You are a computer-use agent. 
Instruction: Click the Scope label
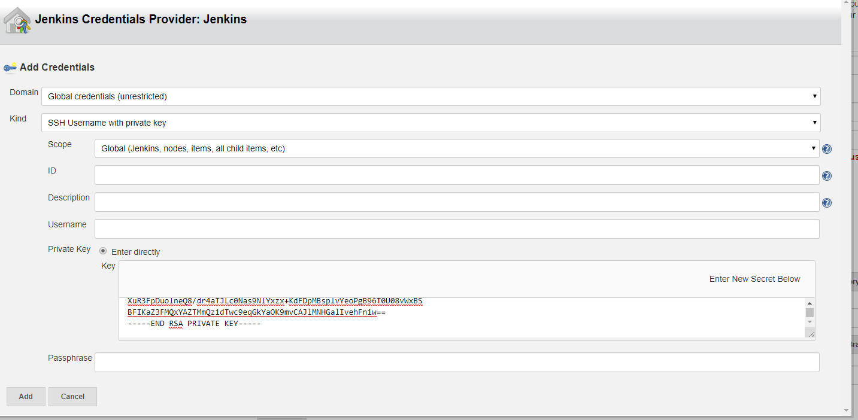(60, 144)
